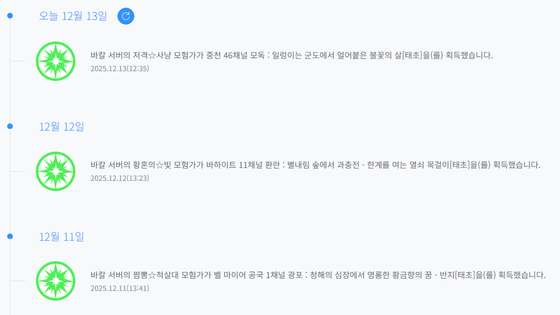Screen dimensions: 560x315
Task: Click the green starburst icon for the 12.12 entry
Action: [56, 171]
